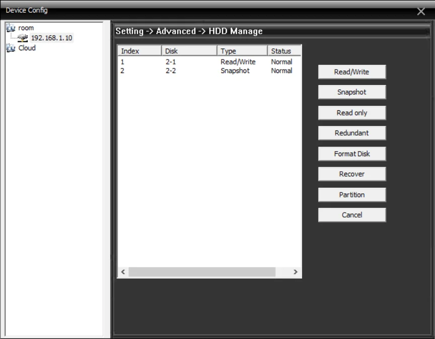The width and height of the screenshot is (435, 339).
Task: Click the right arrow of horizontal scrollbar
Action: coord(295,272)
